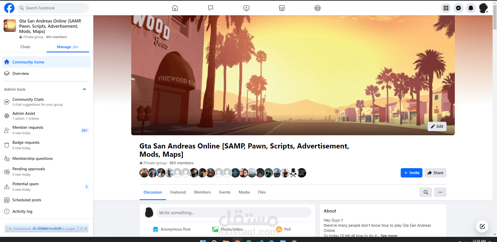Open Community Chats admin tool
The height and width of the screenshot is (242, 497).
coord(47,102)
